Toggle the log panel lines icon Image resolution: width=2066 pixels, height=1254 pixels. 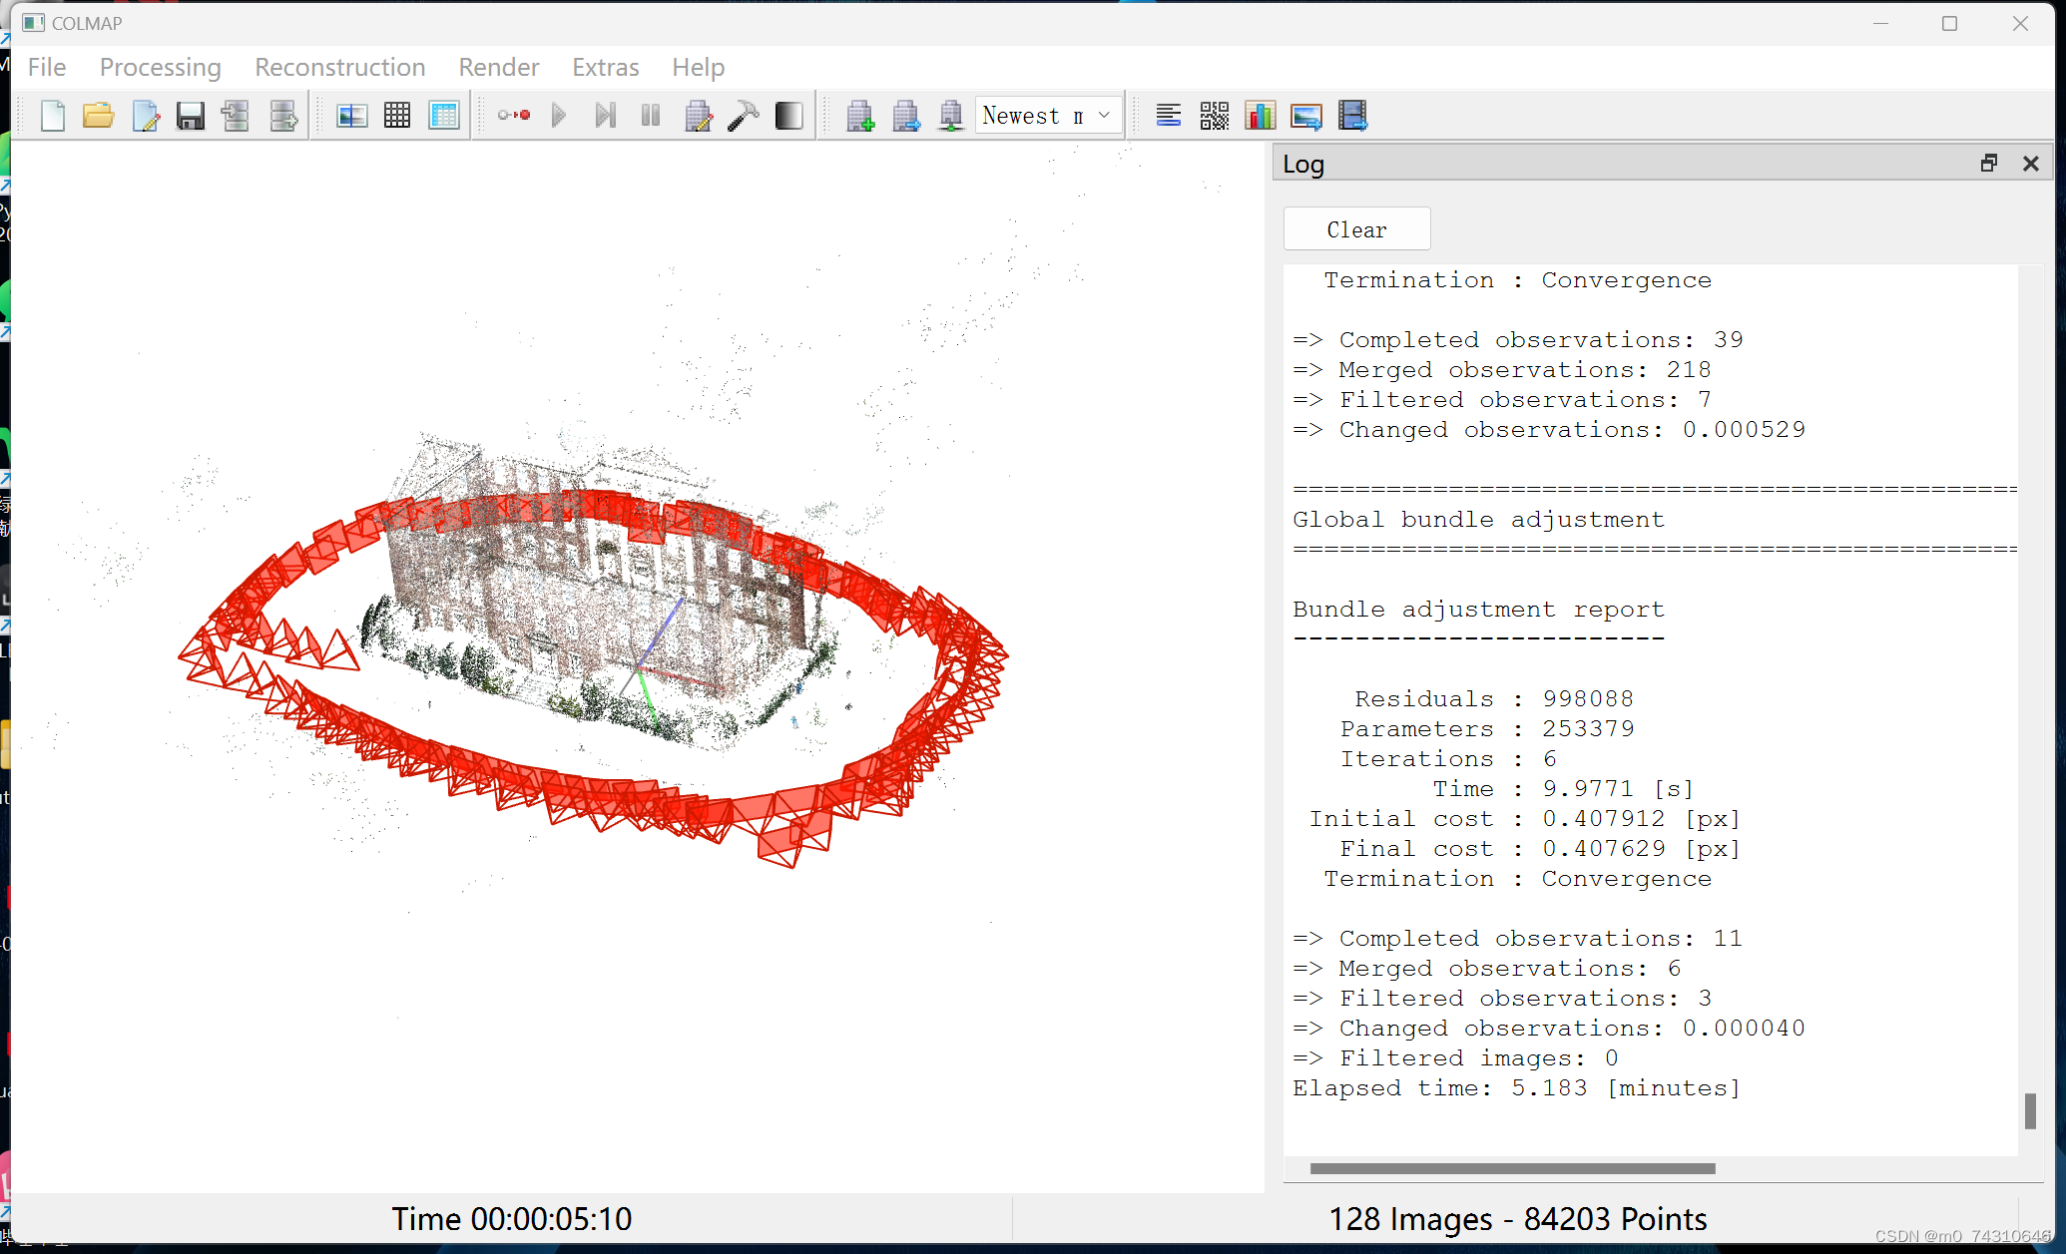(1168, 116)
